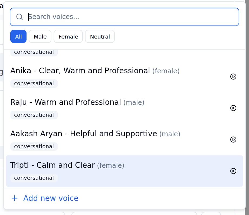This screenshot has width=249, height=215.
Task: Choose Tripti - Calm and Clear voice
Action: [124, 171]
